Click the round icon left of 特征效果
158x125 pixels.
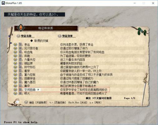pyautogui.click(x=60, y=36)
